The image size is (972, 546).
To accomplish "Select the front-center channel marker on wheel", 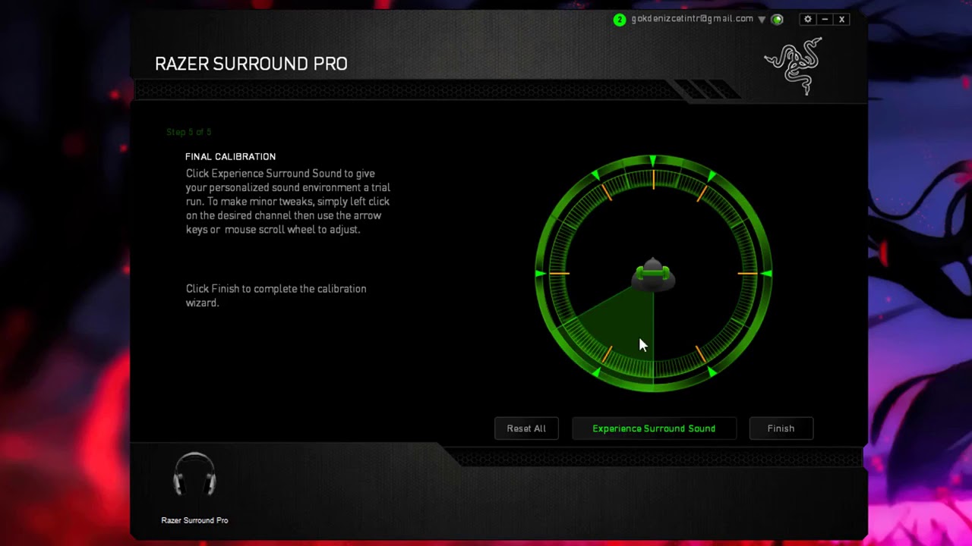I will coord(653,162).
